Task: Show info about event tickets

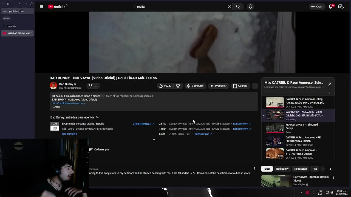Action: (97, 117)
